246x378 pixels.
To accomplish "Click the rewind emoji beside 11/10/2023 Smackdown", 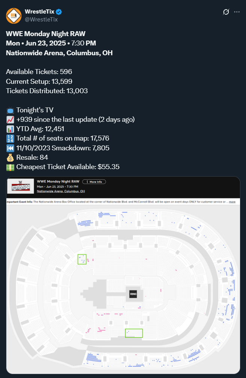I will 10,148.
